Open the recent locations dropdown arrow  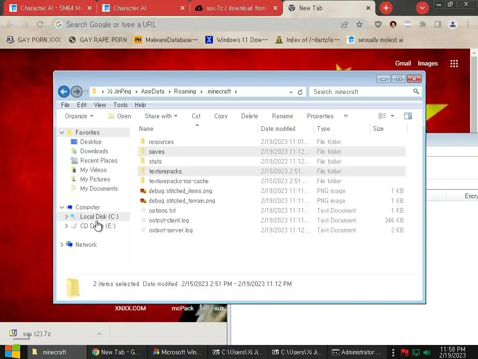coord(86,92)
